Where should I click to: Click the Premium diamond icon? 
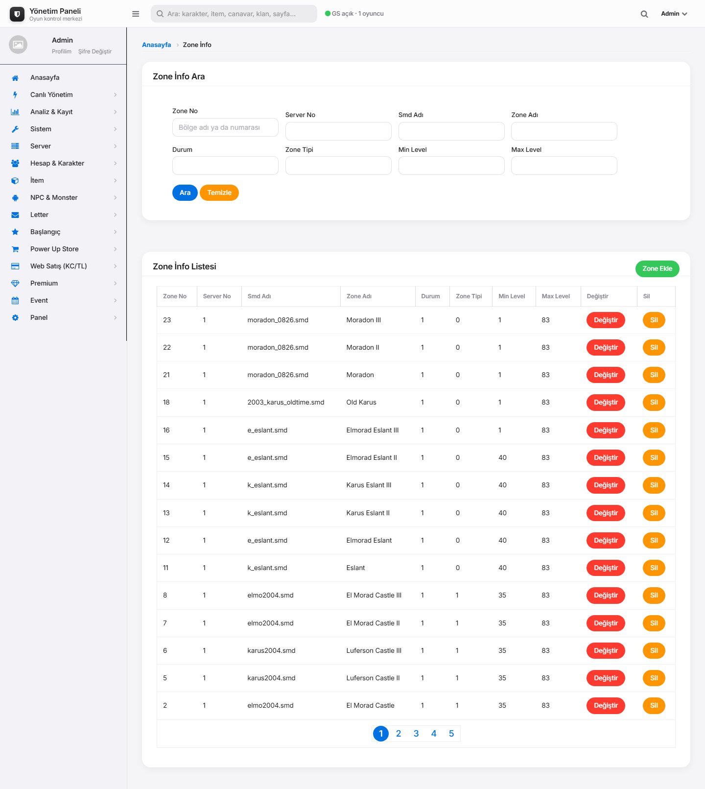(15, 284)
